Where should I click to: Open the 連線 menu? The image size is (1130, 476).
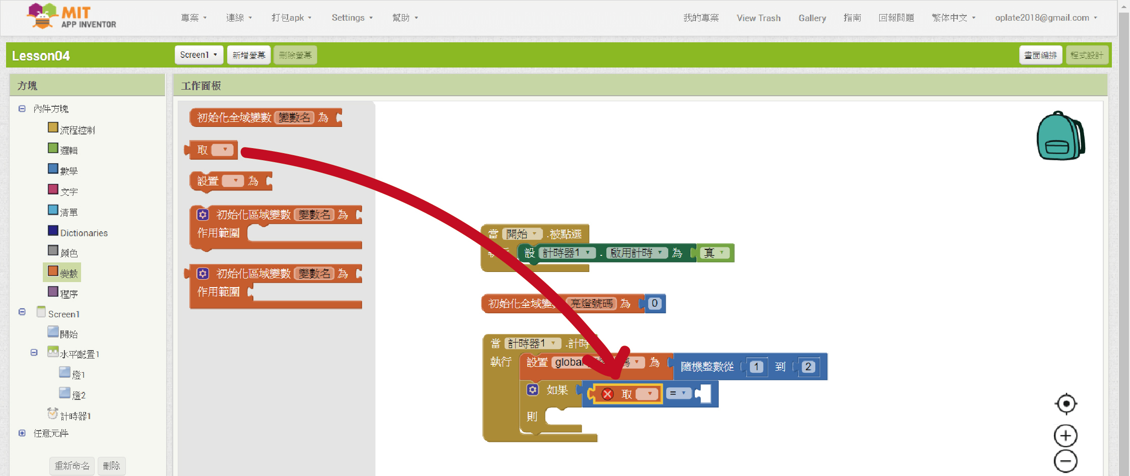[239, 18]
